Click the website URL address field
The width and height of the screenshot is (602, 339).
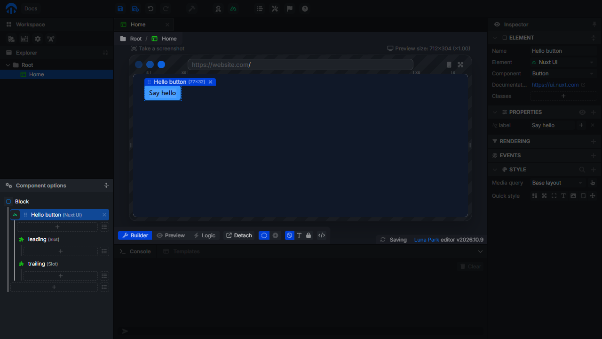point(300,65)
